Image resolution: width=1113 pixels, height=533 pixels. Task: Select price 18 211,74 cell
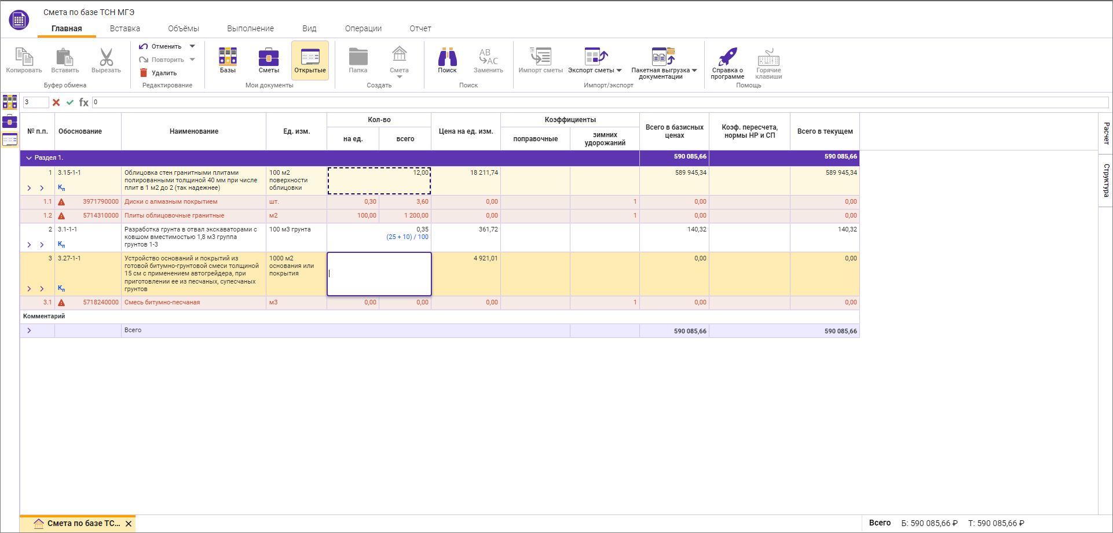466,181
